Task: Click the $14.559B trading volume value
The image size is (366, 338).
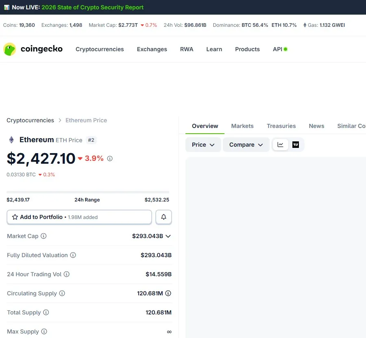Action: [159, 274]
